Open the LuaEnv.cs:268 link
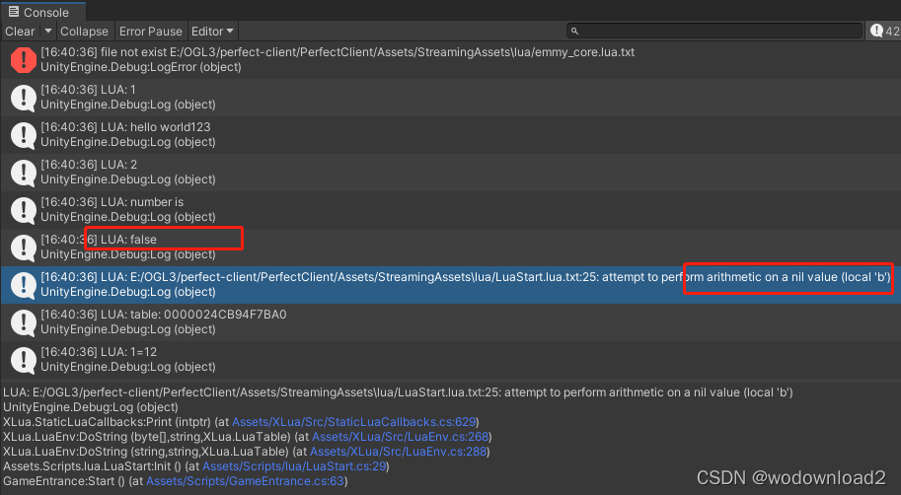 (x=400, y=437)
